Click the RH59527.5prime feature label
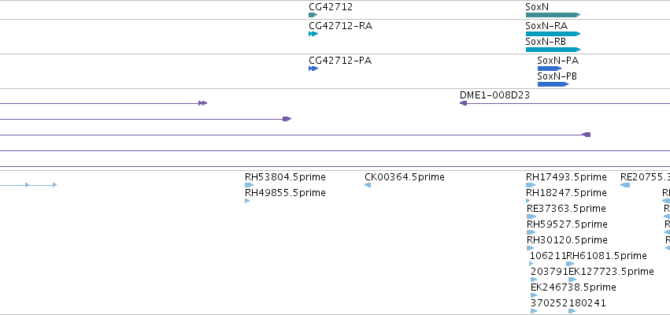This screenshot has height=315, width=670. [567, 224]
